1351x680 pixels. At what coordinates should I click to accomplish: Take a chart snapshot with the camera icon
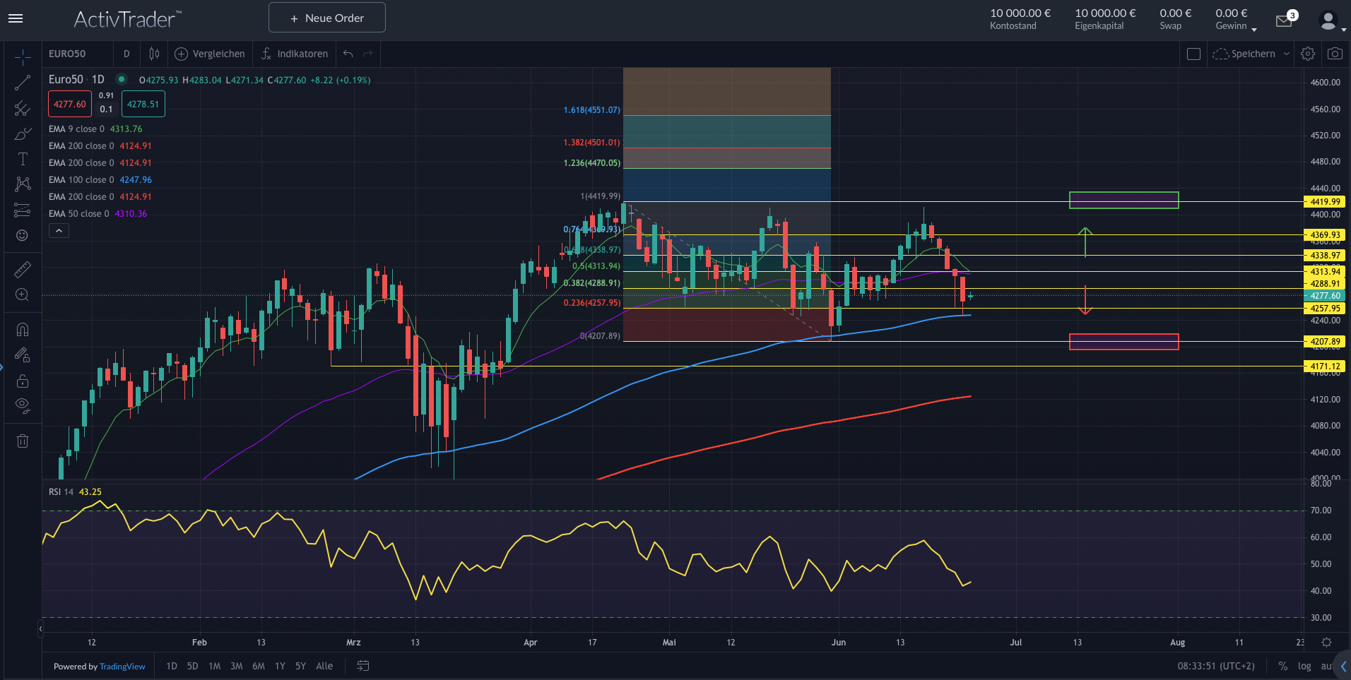point(1334,54)
